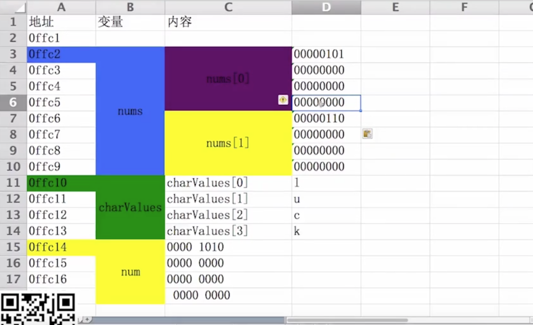Click cell with 地址 header
The image size is (533, 325).
pos(61,22)
